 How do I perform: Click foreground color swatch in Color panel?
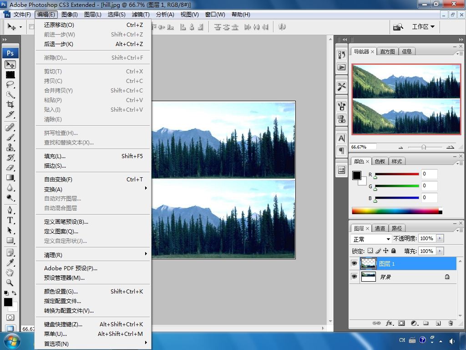357,175
